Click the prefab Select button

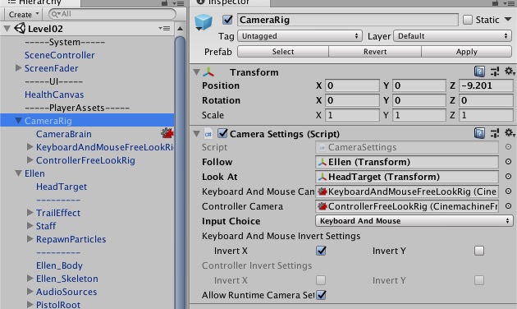pyautogui.click(x=283, y=52)
